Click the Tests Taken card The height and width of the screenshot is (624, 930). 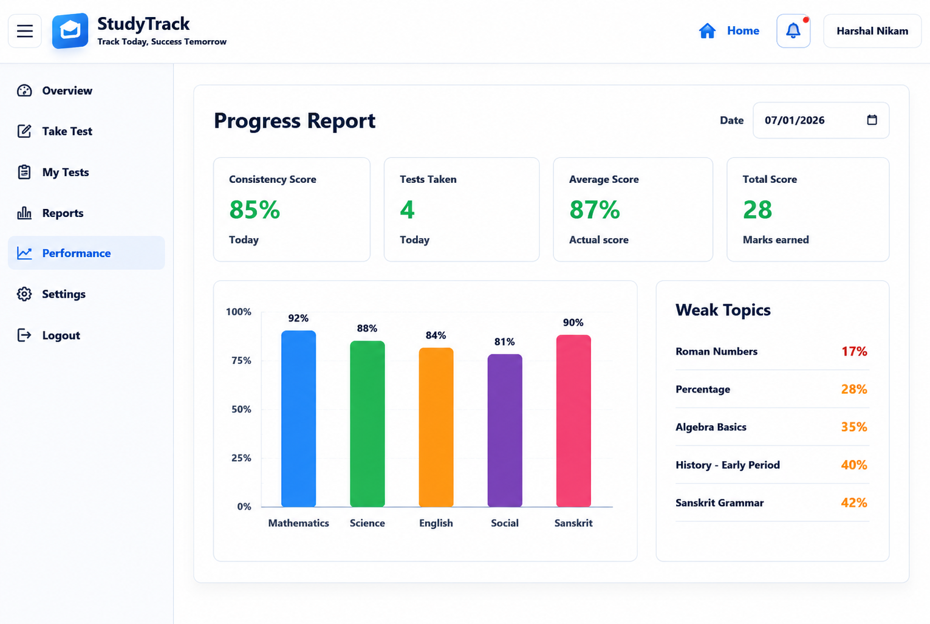[462, 210]
